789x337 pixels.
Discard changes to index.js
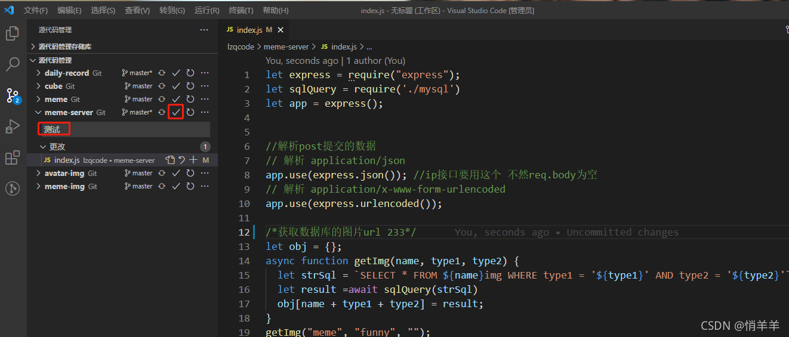click(x=181, y=160)
